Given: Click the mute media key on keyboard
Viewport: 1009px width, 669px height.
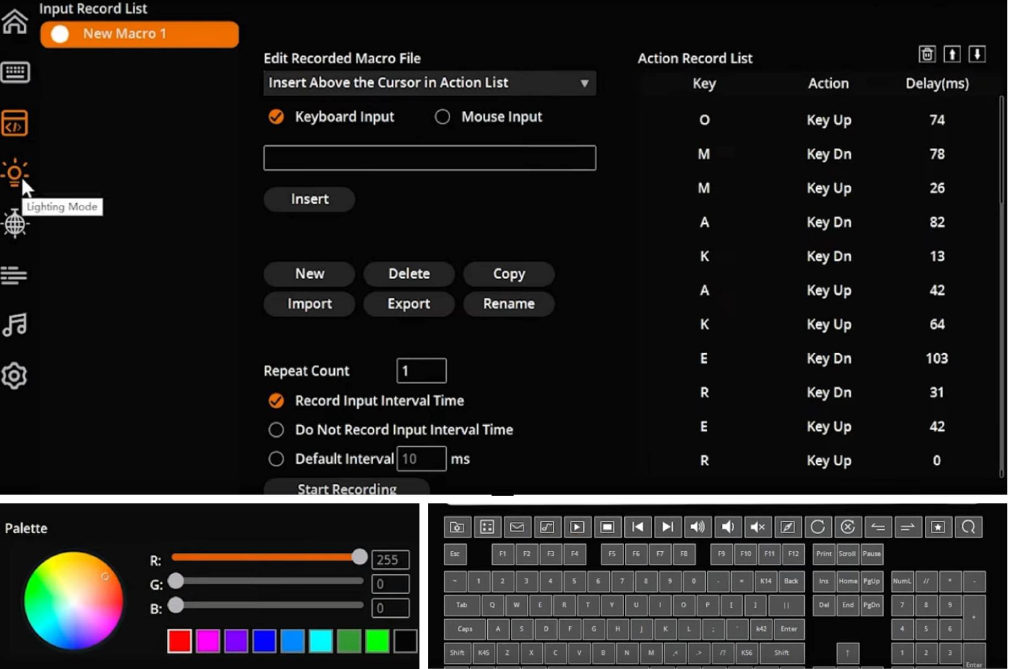Looking at the screenshot, I should (x=757, y=527).
